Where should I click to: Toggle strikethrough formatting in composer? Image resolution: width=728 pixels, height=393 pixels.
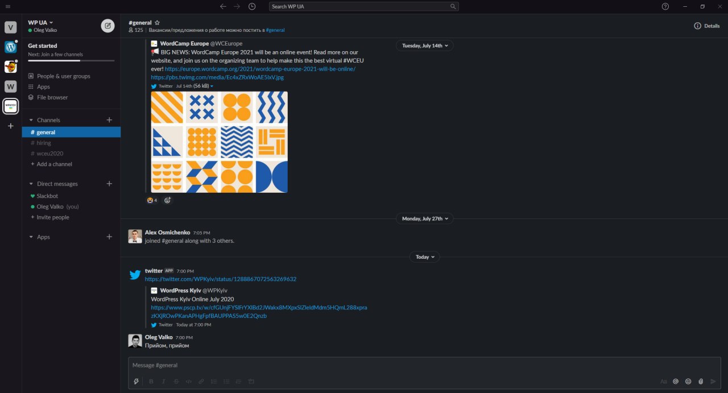point(176,381)
